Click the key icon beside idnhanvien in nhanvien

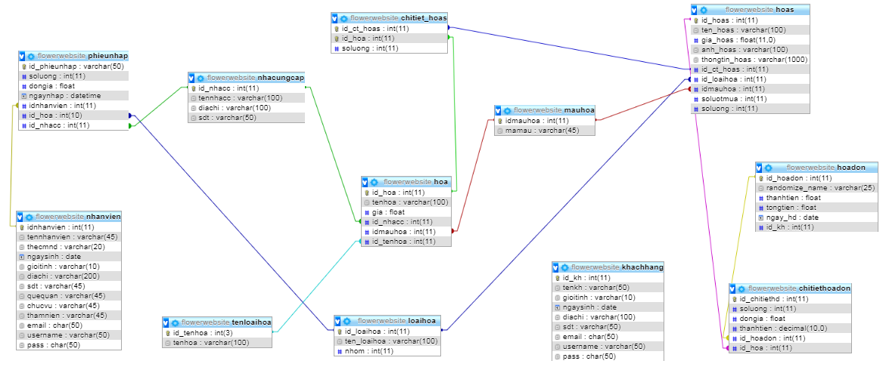point(22,227)
